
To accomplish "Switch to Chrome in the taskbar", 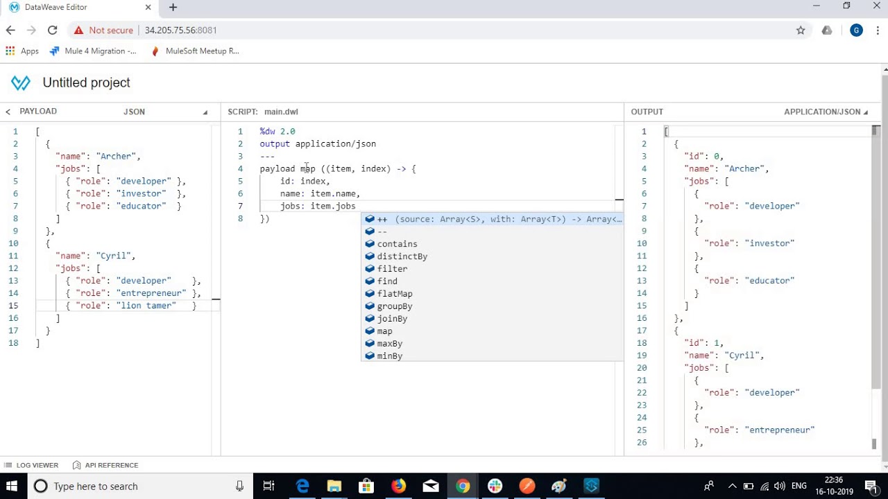I will point(463,486).
